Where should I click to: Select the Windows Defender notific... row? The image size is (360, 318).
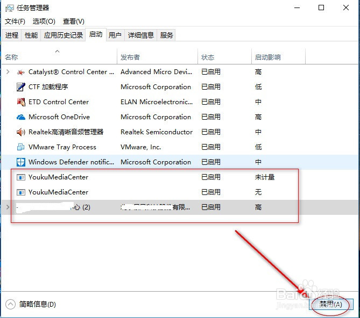pyautogui.click(x=180, y=162)
